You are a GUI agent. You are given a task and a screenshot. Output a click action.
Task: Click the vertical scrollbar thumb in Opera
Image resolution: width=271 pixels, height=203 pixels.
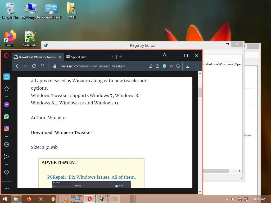click(200, 92)
